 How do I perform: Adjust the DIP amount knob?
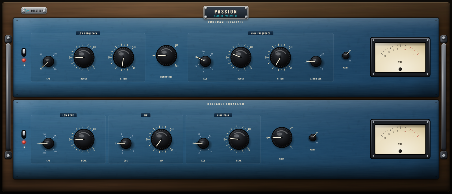coord(161,139)
